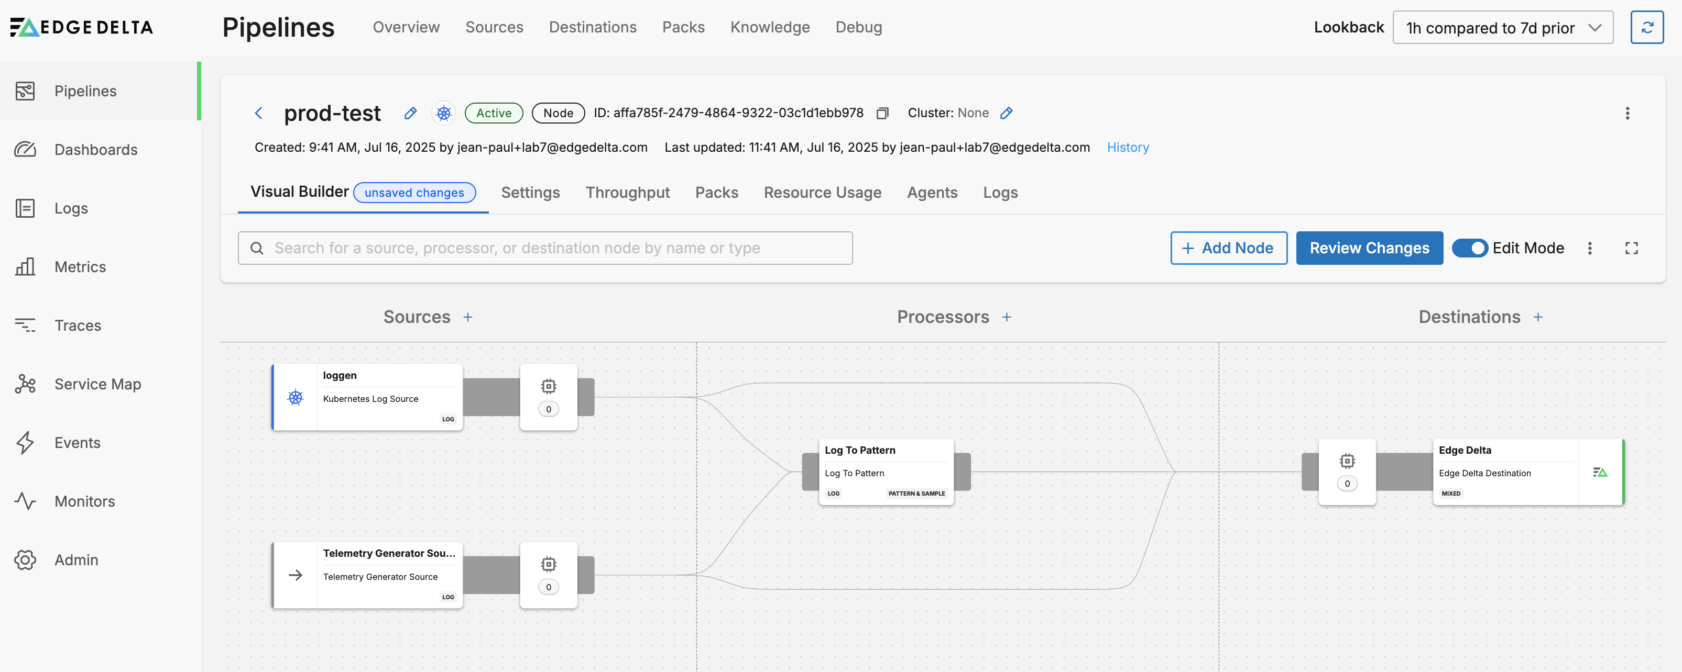
Task: Edit the prod-test pipeline name
Action: 410,113
